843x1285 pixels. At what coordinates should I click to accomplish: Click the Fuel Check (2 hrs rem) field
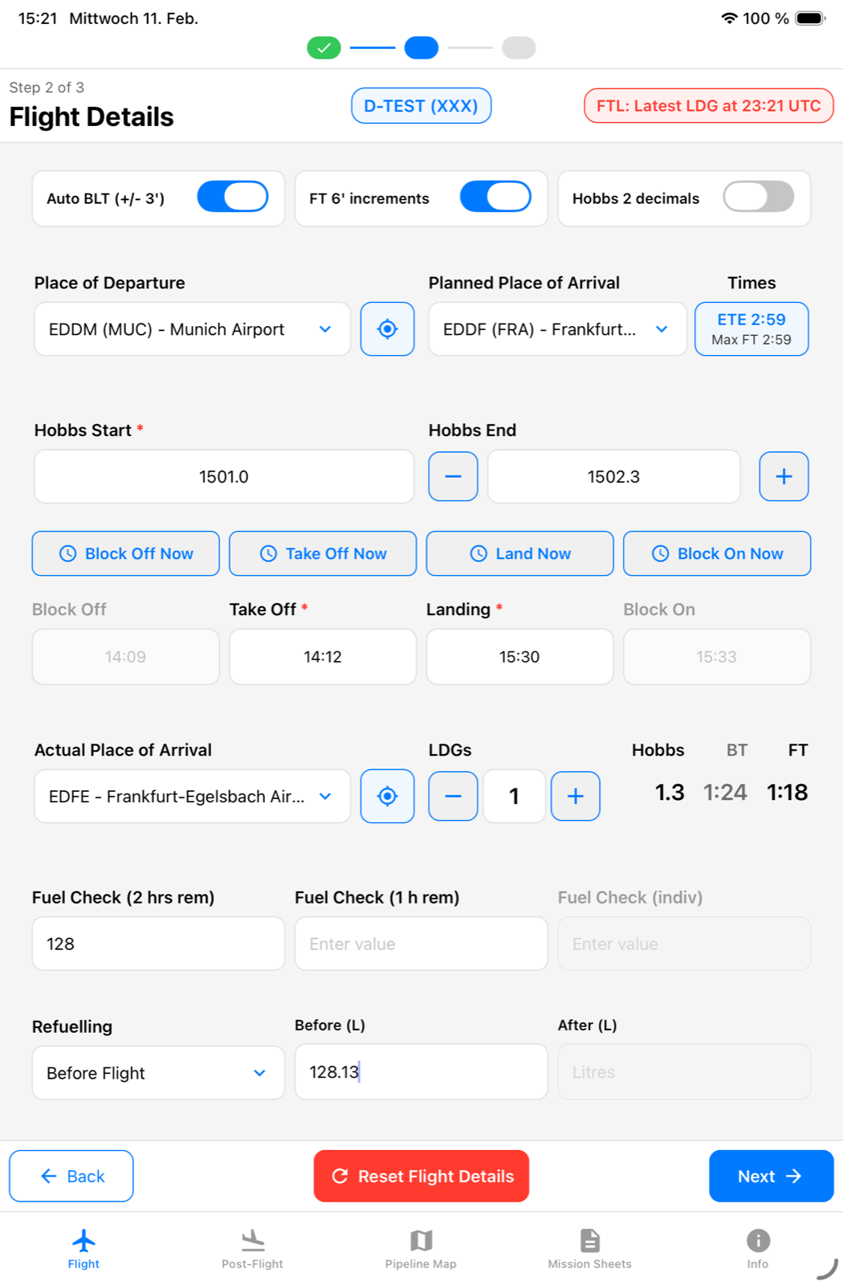pos(157,943)
